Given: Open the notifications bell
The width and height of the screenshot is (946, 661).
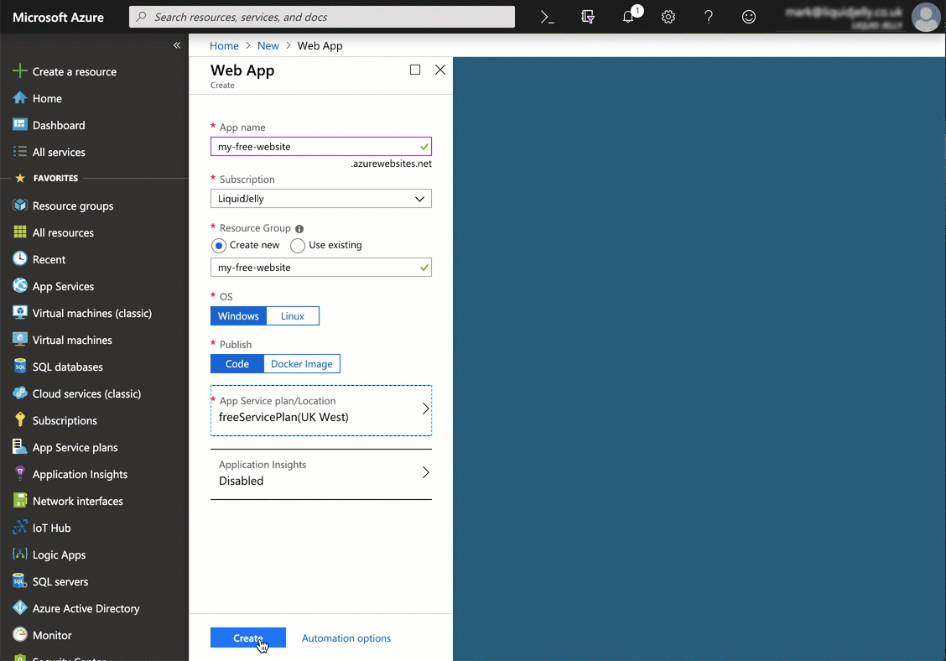Looking at the screenshot, I should 628,17.
